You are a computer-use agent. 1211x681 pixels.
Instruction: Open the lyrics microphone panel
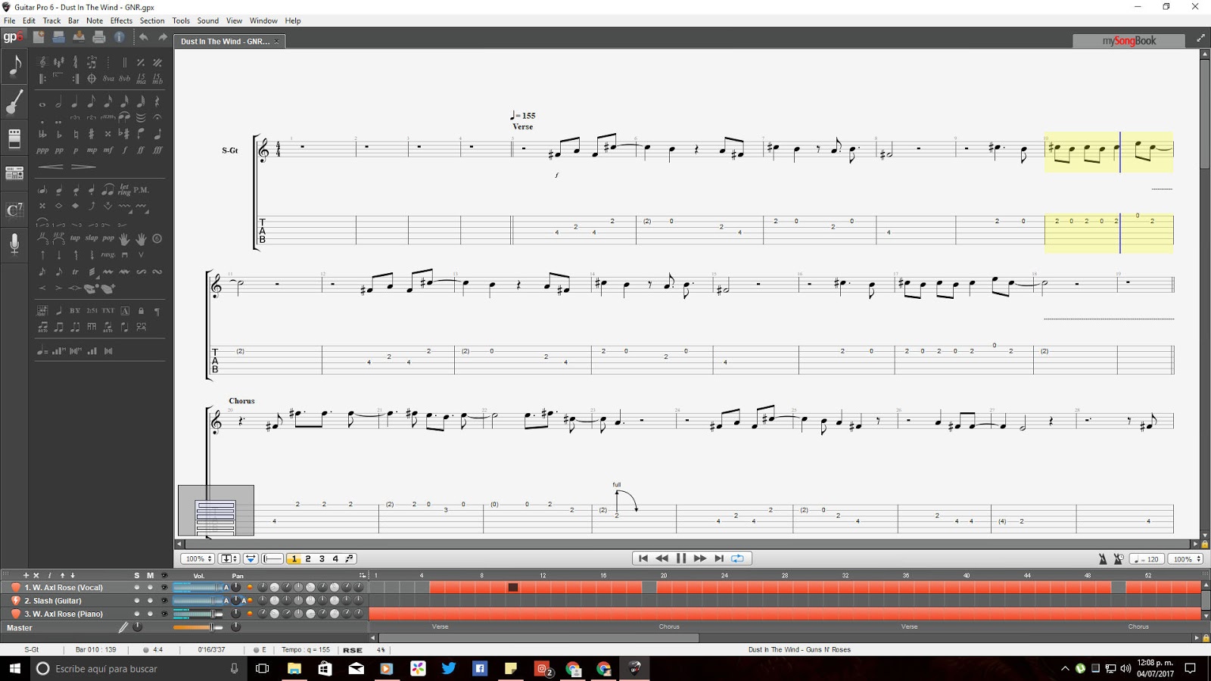coord(15,244)
